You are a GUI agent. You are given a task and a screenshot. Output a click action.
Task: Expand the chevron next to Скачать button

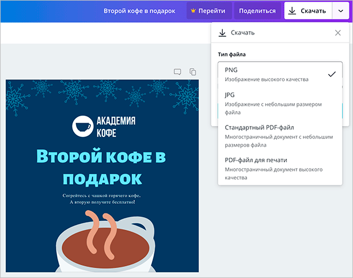click(x=340, y=11)
